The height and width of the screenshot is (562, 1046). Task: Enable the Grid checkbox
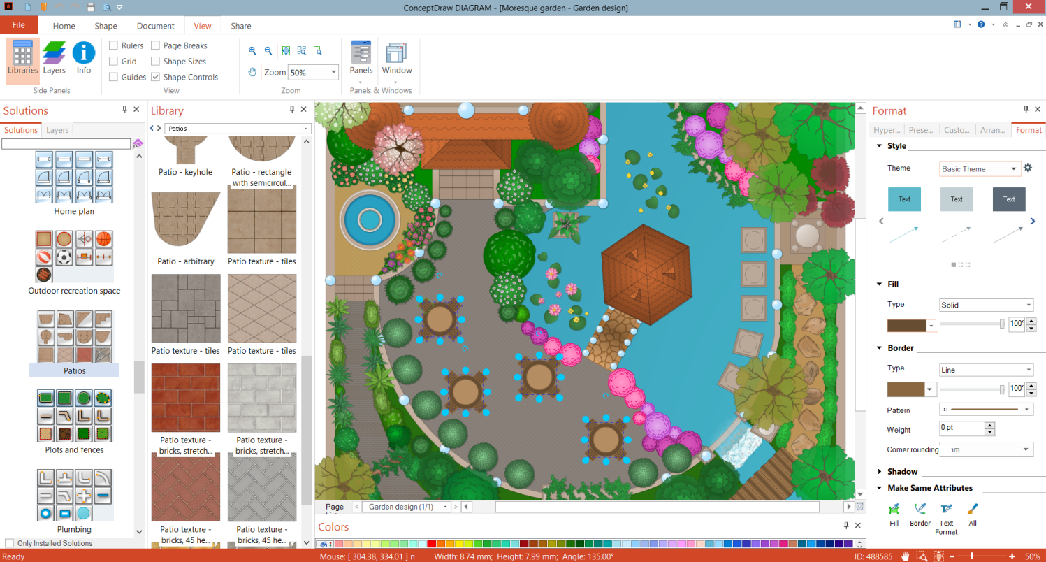click(x=113, y=62)
